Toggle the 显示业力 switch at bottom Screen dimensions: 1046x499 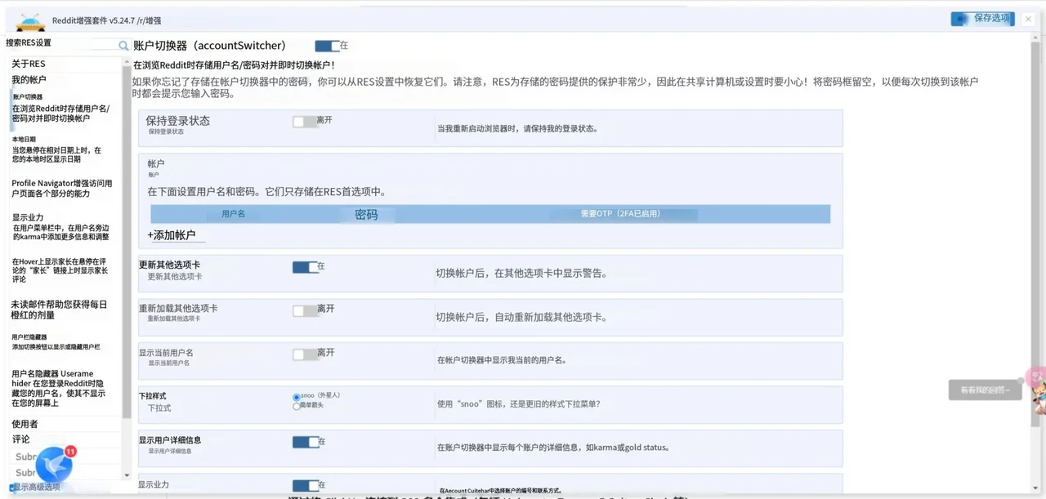(305, 485)
